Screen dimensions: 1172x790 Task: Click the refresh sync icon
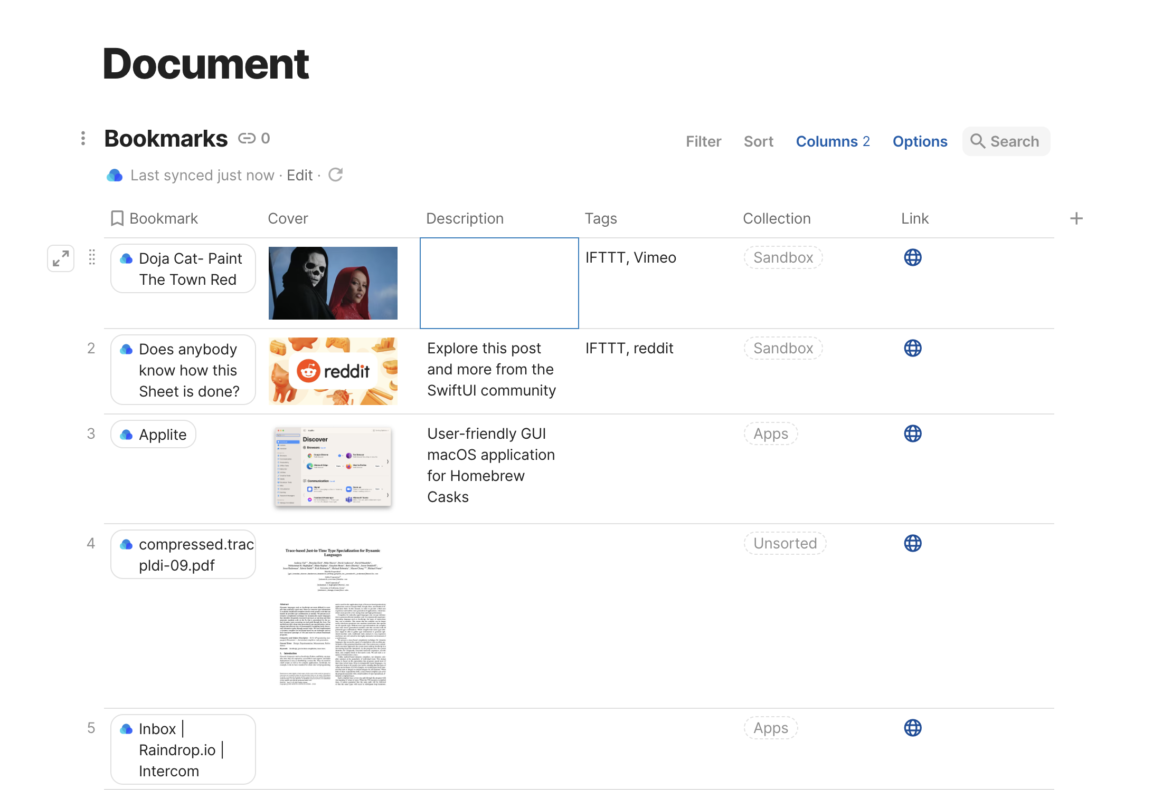click(336, 175)
